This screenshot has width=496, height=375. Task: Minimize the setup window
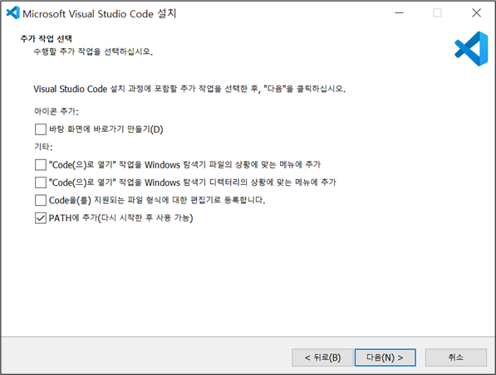tap(399, 13)
